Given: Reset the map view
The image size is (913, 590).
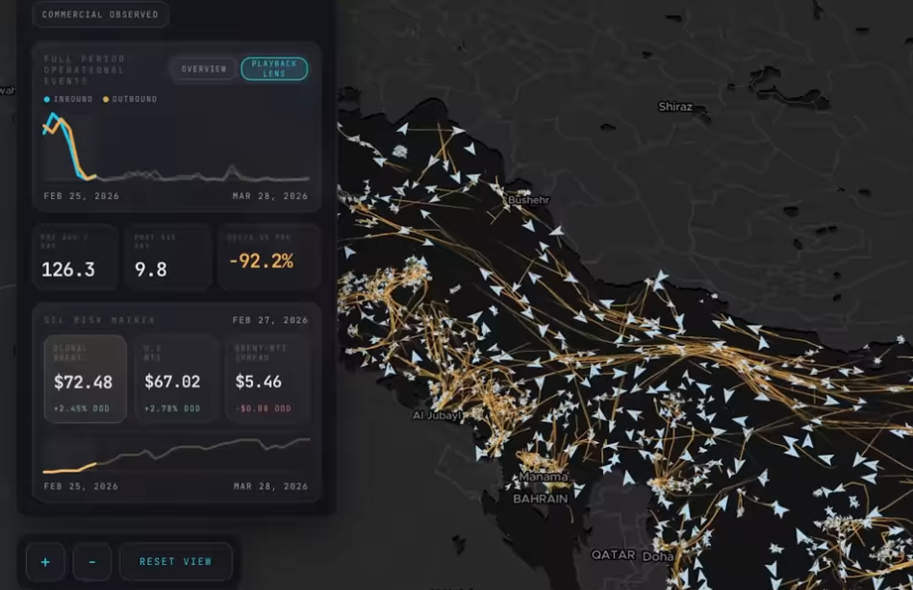Looking at the screenshot, I should pos(176,561).
